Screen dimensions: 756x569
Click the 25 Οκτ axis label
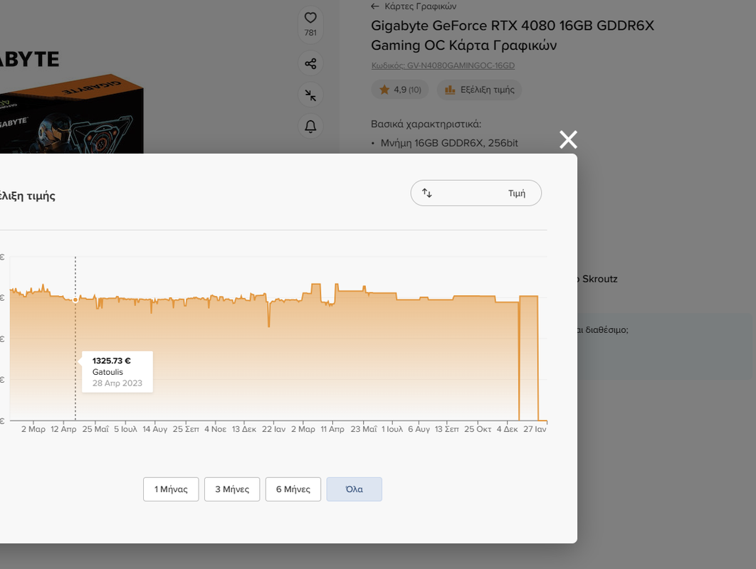(478, 429)
